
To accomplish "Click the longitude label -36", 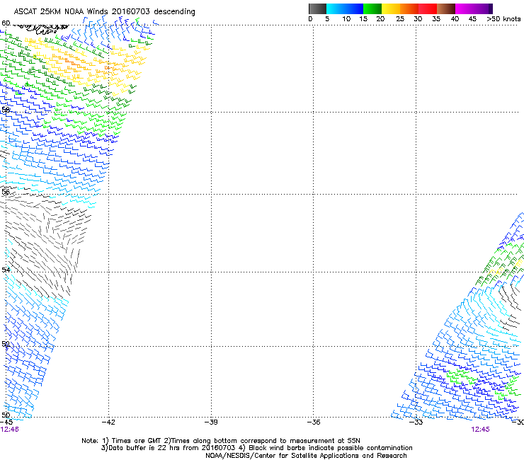I will pyautogui.click(x=314, y=422).
